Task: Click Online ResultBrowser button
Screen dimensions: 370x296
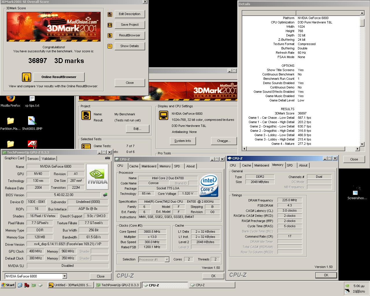Action: [59, 77]
